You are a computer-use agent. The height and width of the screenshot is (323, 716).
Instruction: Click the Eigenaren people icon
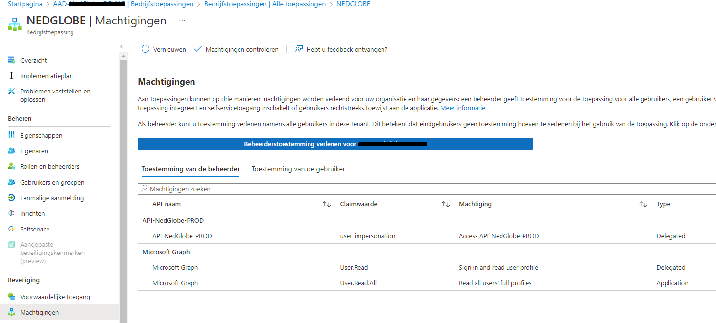pos(12,151)
